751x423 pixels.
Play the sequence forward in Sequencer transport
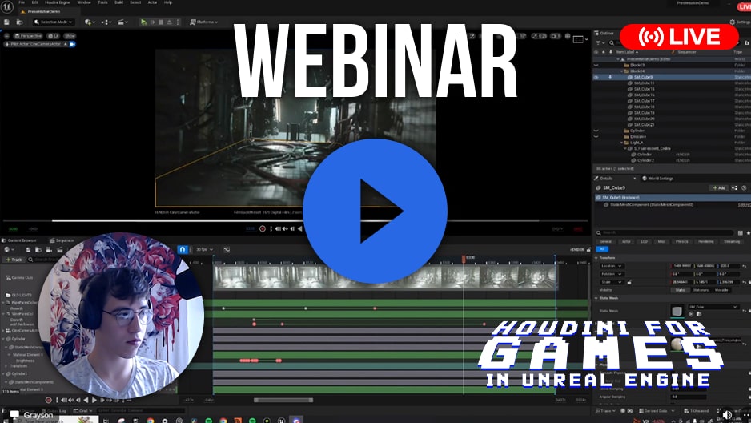coord(94,400)
